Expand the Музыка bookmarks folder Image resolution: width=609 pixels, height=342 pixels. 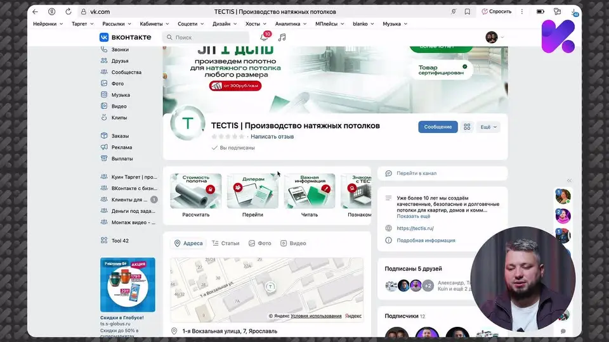tap(395, 23)
